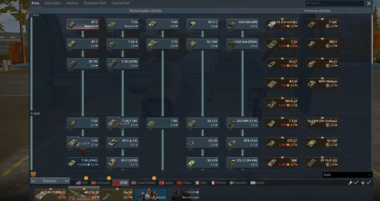
Task: Pick the T-26-4 tank
Action: click(123, 44)
